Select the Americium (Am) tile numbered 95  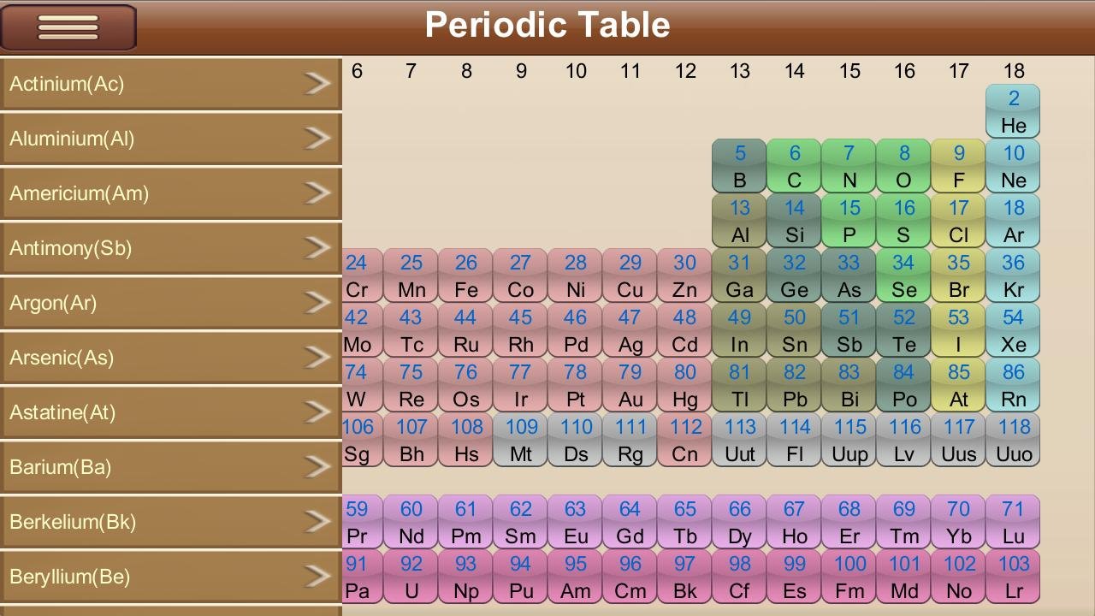coord(575,577)
